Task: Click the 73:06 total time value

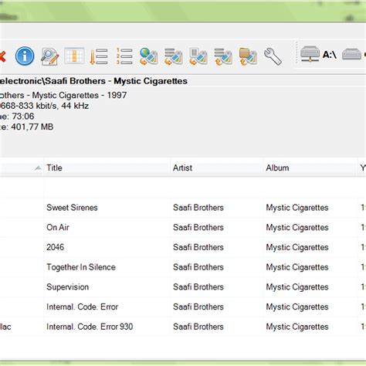Action: click(23, 116)
